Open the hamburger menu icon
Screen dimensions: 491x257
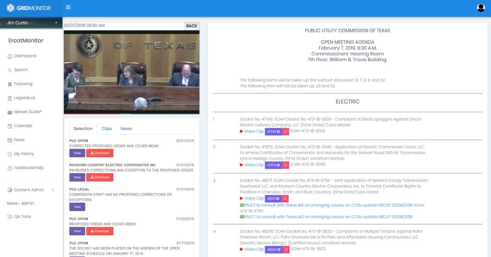tap(68, 7)
